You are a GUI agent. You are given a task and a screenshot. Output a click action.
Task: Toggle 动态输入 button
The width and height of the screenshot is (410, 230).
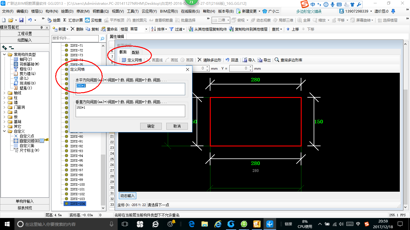[128, 196]
